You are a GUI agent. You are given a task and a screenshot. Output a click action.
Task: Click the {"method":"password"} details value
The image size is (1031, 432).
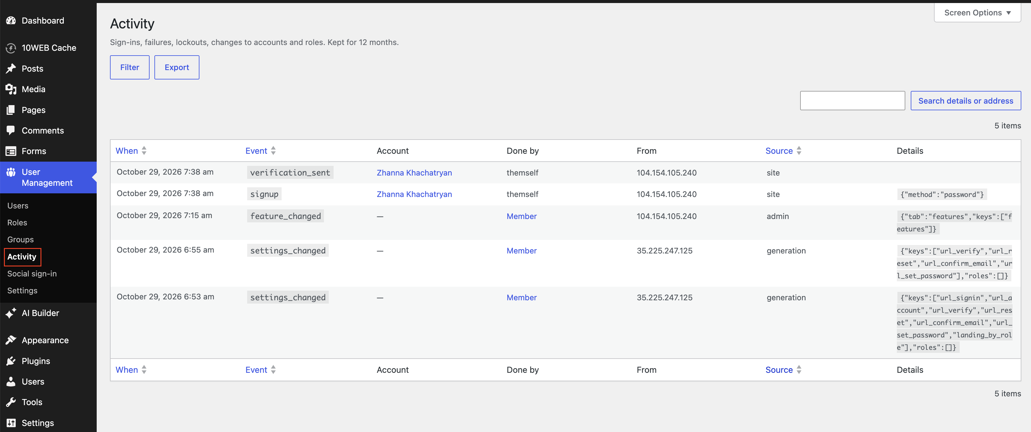pos(942,195)
